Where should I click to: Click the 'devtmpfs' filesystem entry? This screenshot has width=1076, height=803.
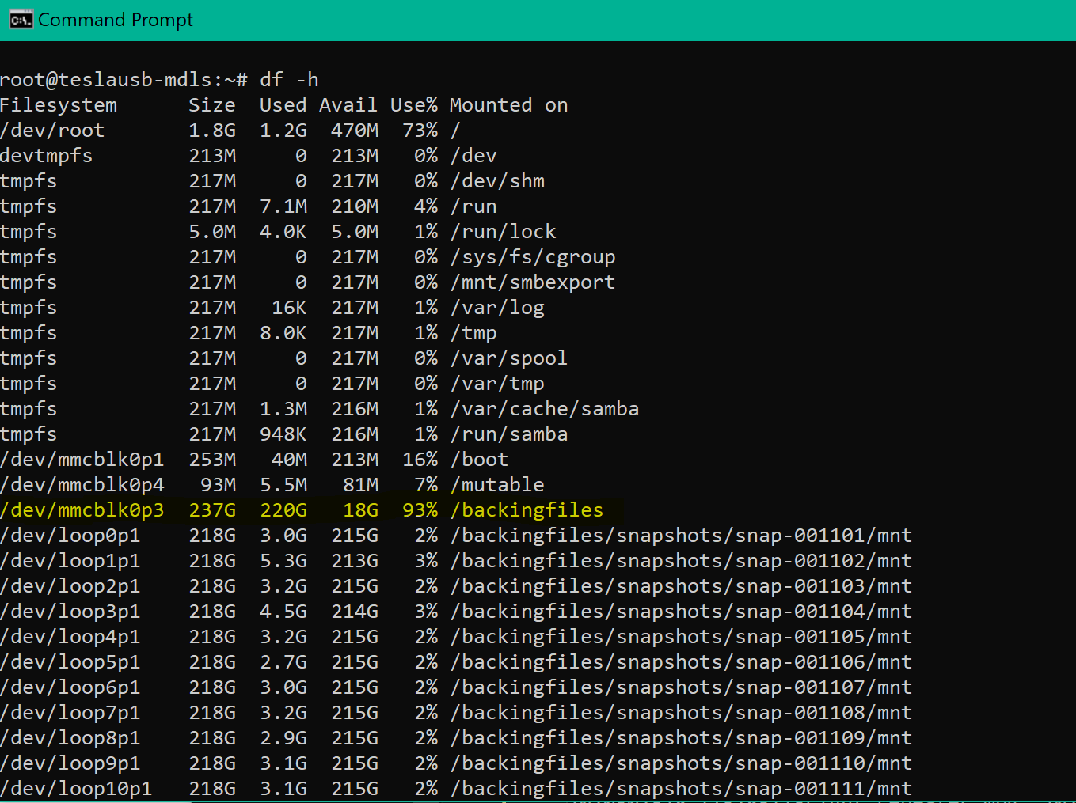coord(46,156)
